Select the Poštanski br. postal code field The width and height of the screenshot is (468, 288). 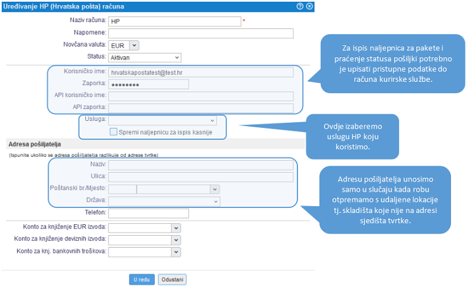point(123,189)
